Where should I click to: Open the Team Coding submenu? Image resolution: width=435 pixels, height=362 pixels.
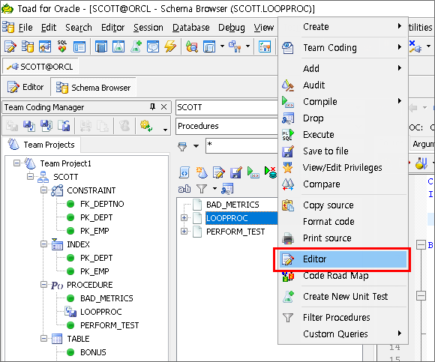[343, 48]
